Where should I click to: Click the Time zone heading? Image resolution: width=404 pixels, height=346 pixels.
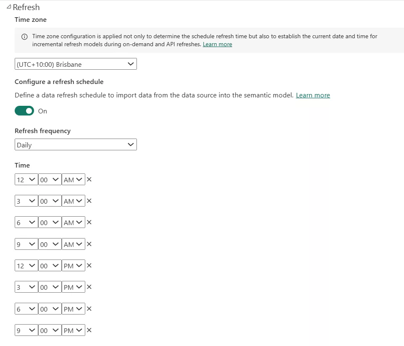click(31, 20)
